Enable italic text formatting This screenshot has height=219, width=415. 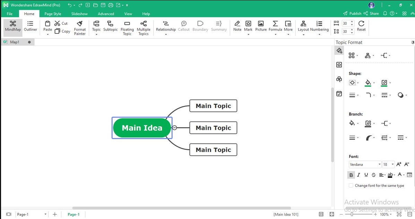point(358,175)
